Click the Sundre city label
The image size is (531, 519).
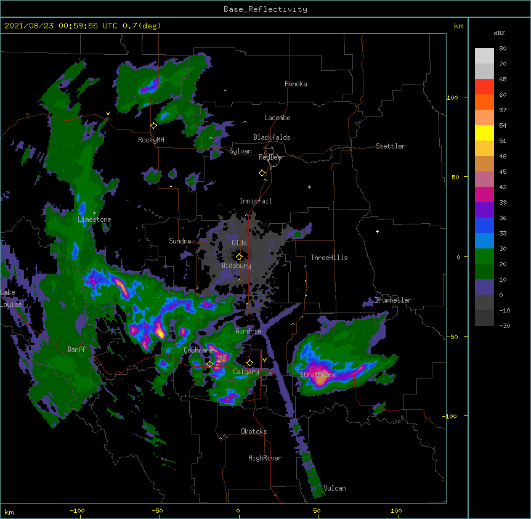pos(180,241)
